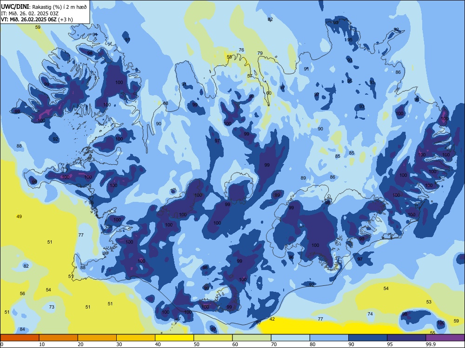Click the legend tick label '50'
Image resolution: width=465 pixels, height=348 pixels.
click(196, 344)
